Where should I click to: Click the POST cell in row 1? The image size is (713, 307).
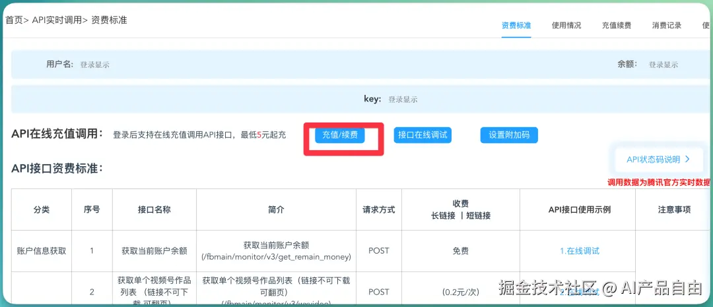pos(379,251)
